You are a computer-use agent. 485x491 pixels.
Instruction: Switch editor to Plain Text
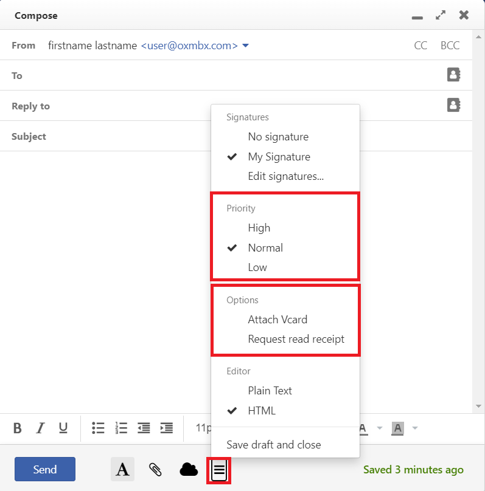click(270, 391)
